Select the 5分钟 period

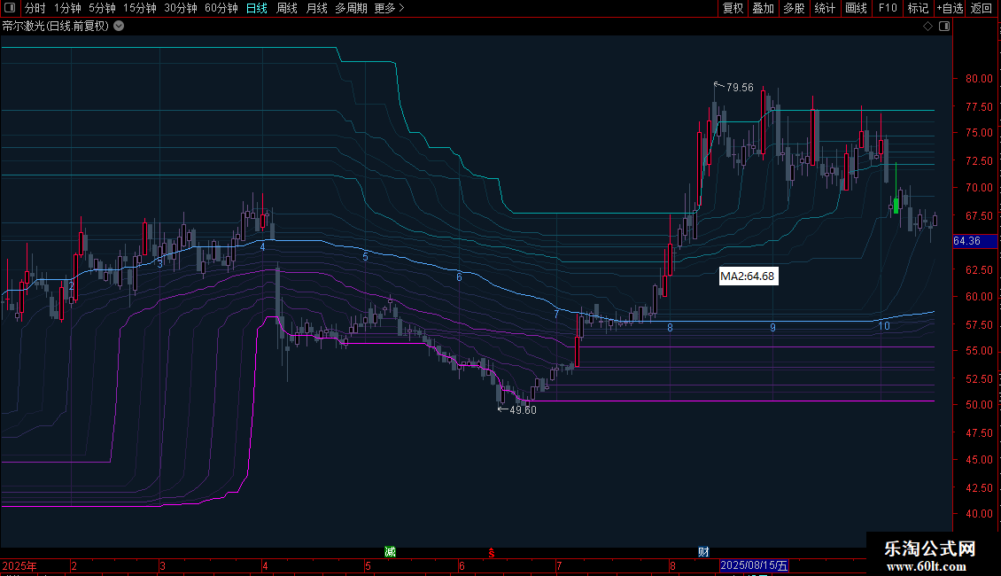tap(102, 8)
